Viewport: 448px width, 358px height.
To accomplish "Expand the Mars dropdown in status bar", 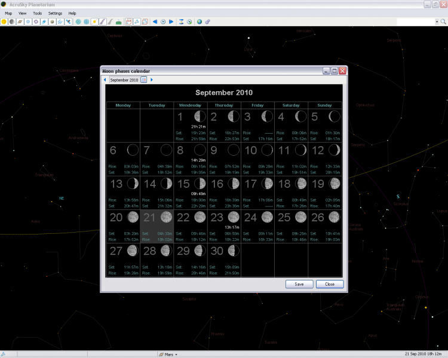I will click(176, 354).
